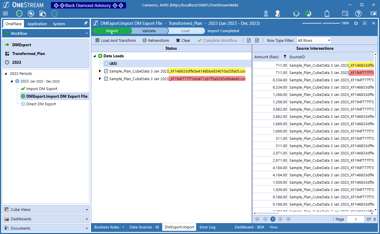380x234 pixels.
Task: Adjust the page zoom slider
Action: 321,23
